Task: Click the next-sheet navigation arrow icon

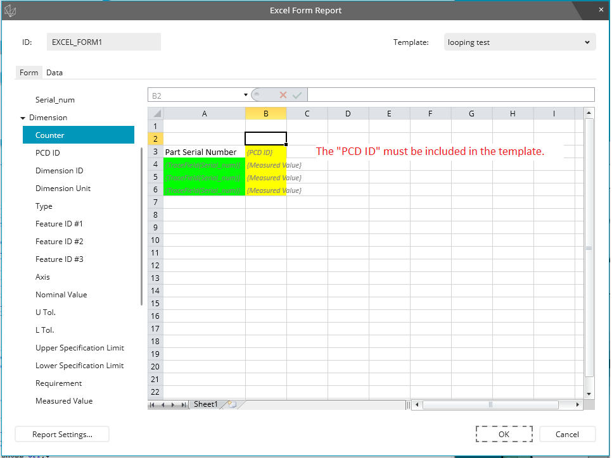Action: [174, 404]
